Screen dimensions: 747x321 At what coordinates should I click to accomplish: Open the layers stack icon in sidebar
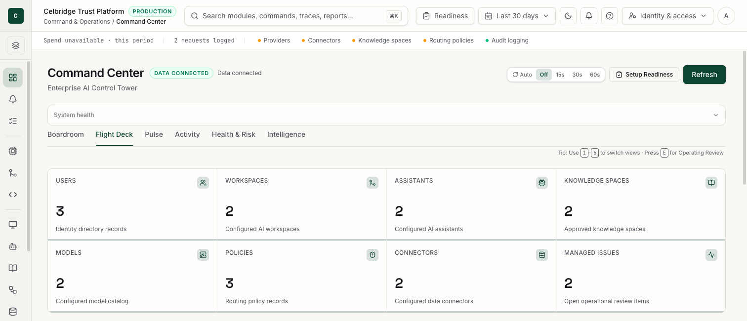pyautogui.click(x=16, y=45)
